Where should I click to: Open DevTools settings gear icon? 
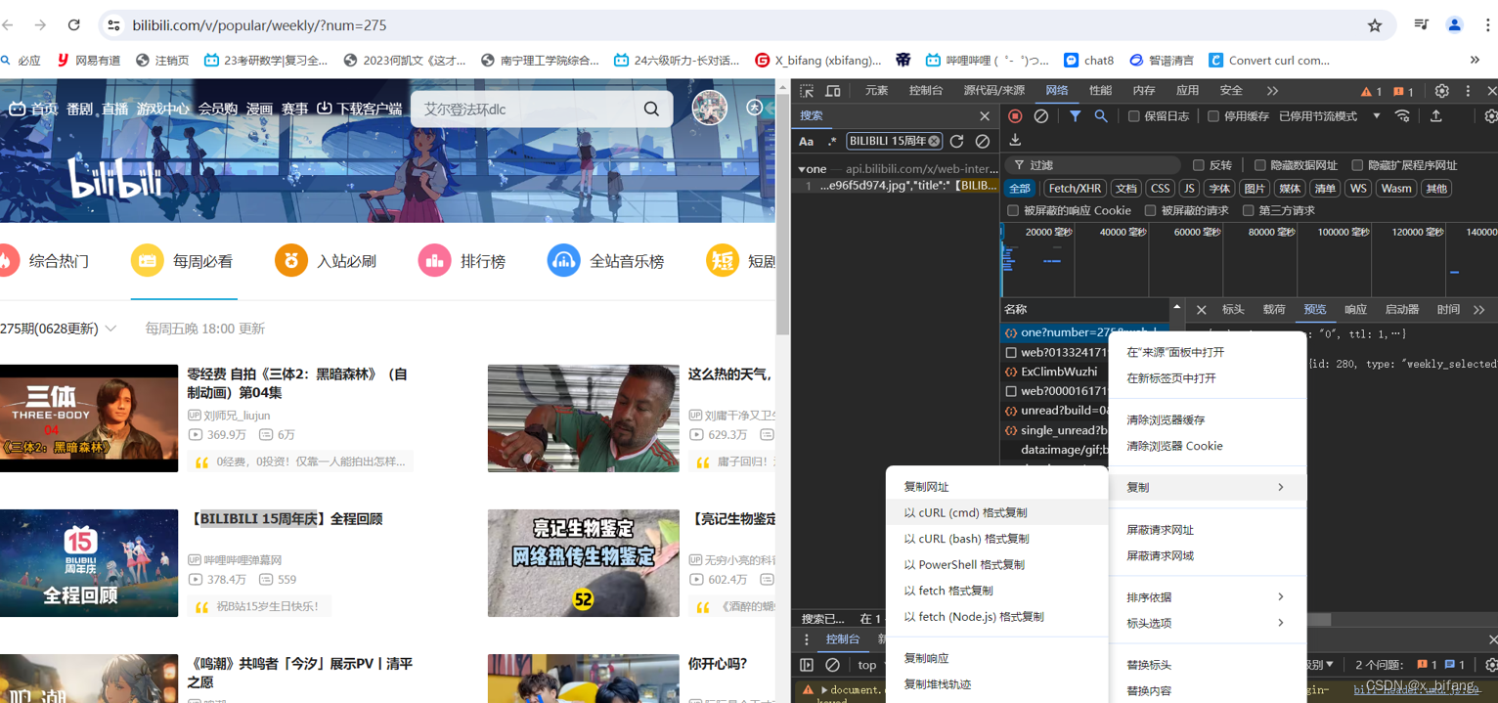coord(1441,91)
